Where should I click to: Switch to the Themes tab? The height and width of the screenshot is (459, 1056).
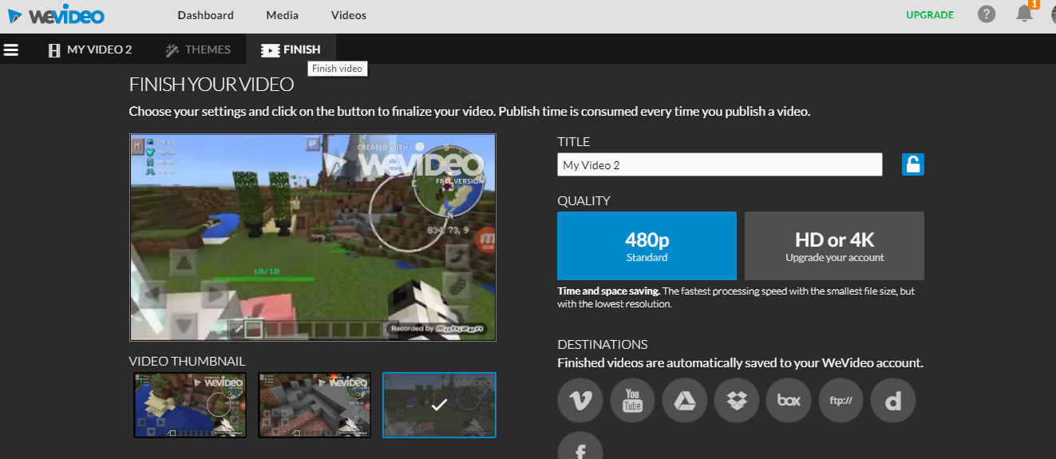point(198,49)
